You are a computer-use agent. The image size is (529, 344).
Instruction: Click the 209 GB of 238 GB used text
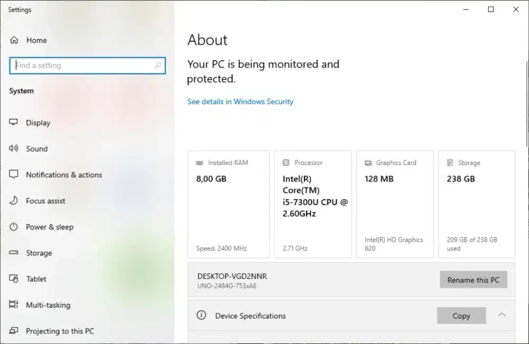[x=472, y=244]
